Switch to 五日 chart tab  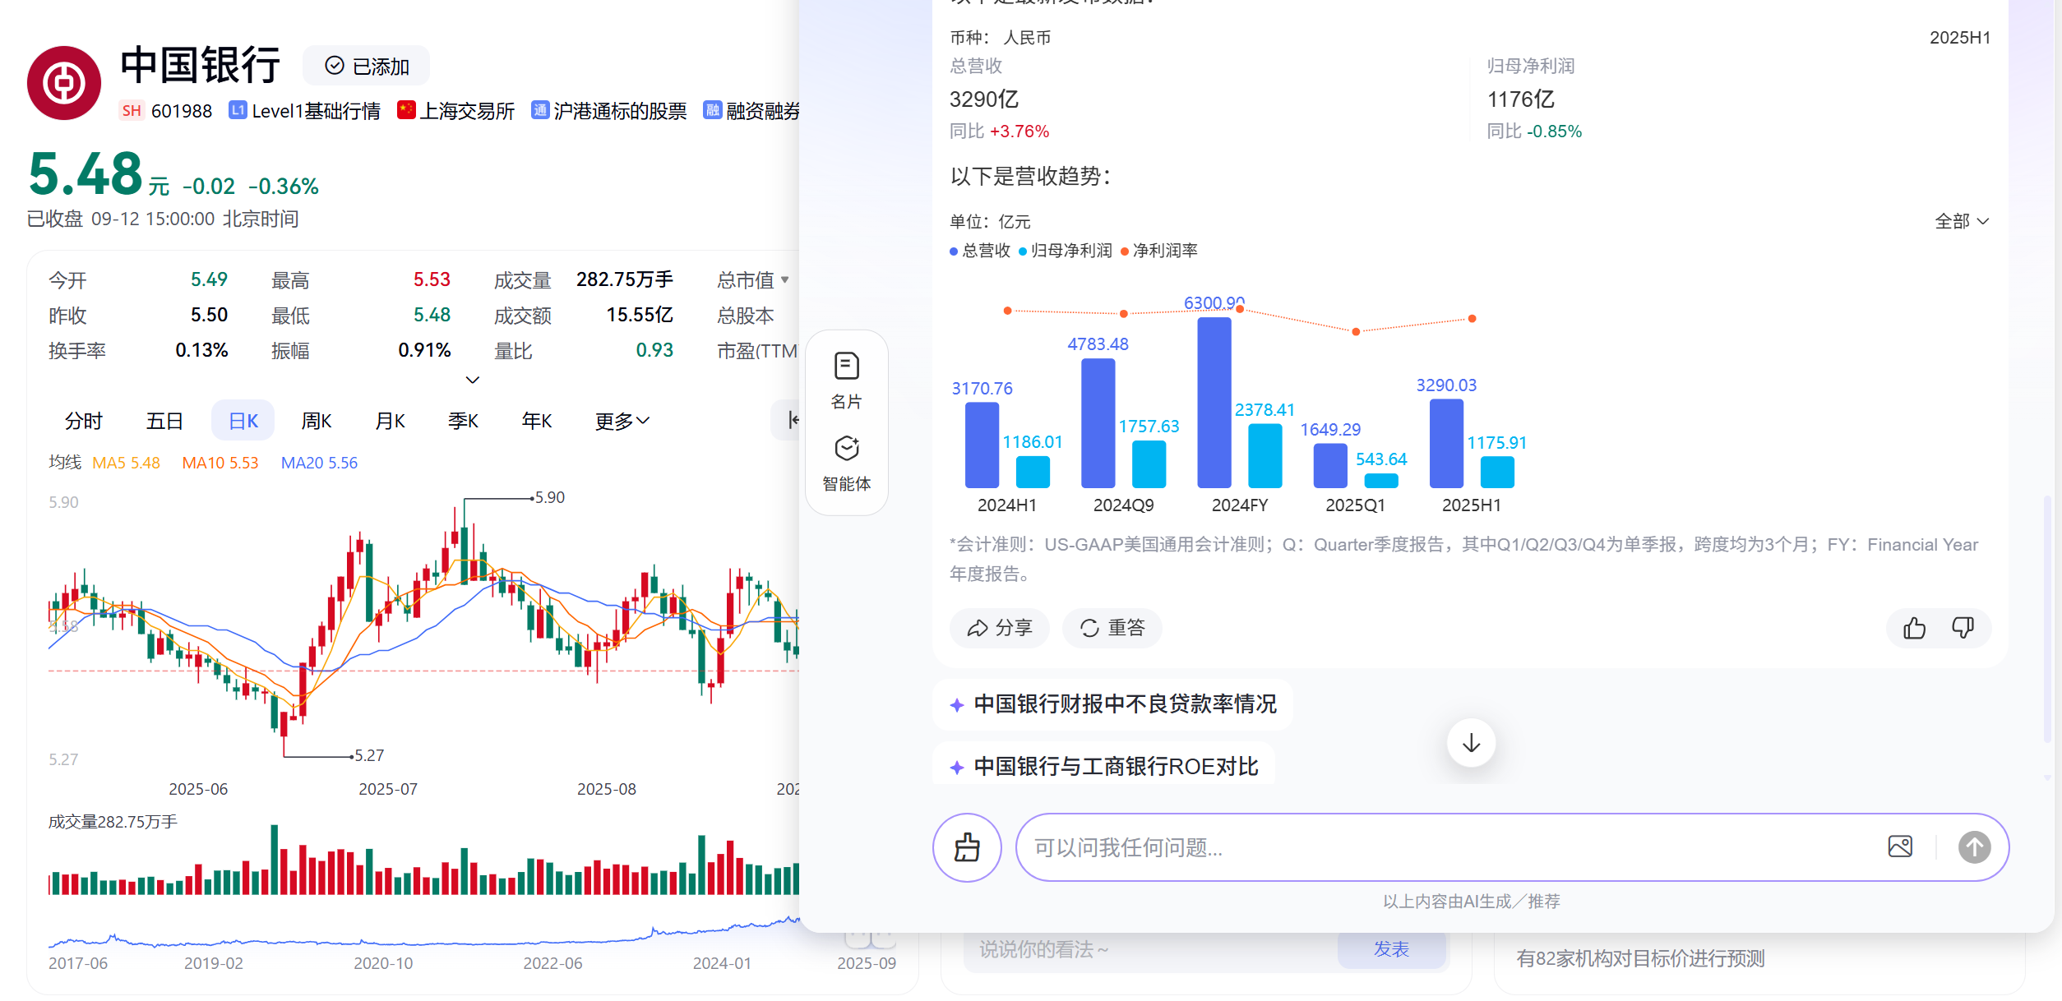click(x=164, y=421)
